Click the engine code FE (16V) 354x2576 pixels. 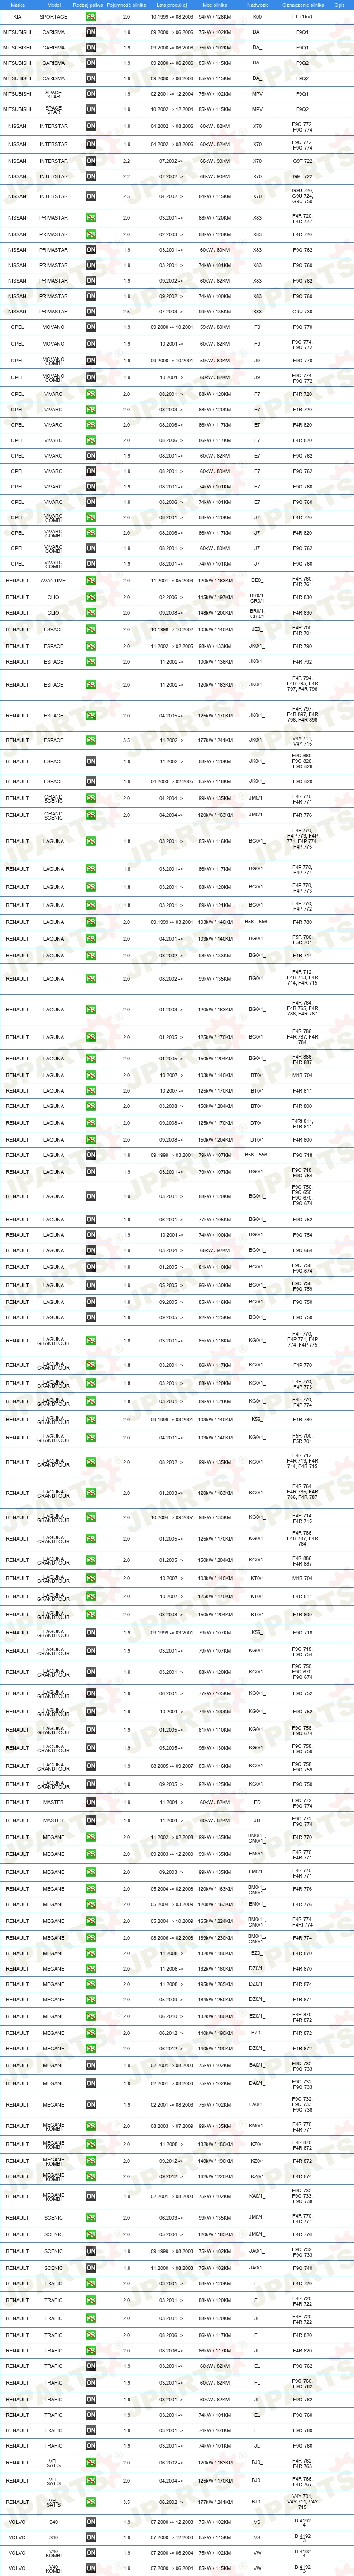coord(302,17)
